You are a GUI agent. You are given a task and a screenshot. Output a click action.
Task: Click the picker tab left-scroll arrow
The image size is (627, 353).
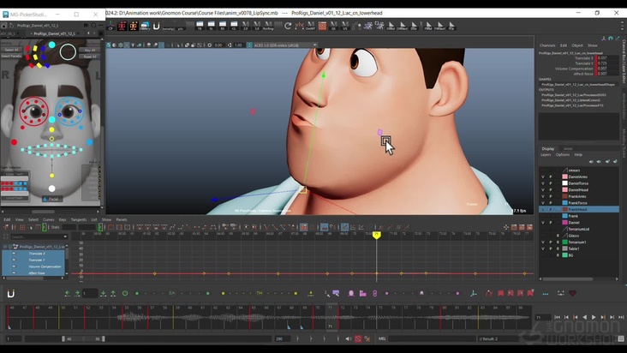[x=89, y=33]
